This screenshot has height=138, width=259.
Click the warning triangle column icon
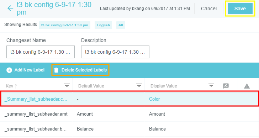pyautogui.click(x=247, y=86)
